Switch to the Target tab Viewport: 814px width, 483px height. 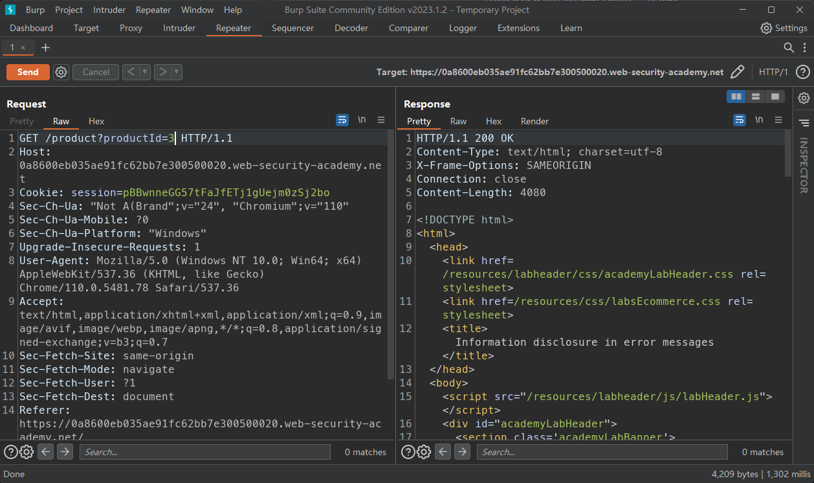click(x=86, y=28)
